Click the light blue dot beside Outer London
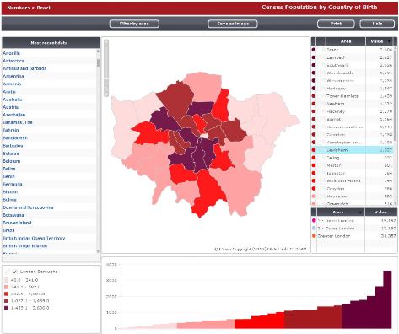 (314, 229)
